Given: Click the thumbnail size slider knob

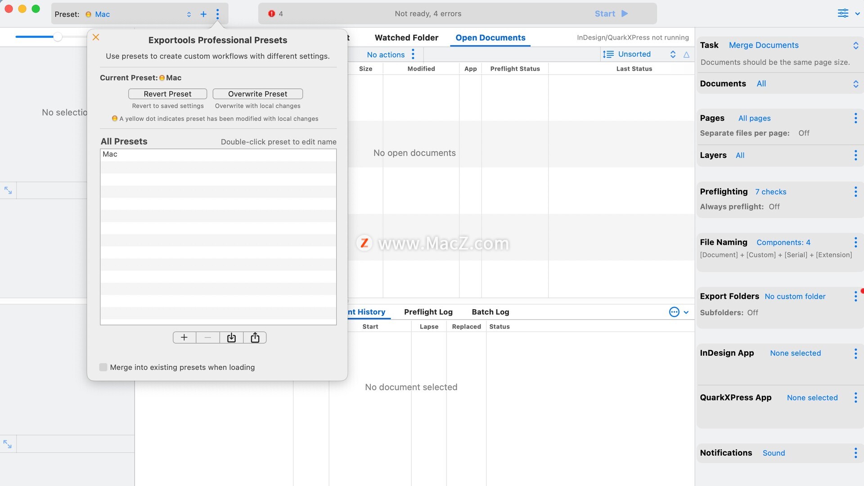Looking at the screenshot, I should 58,37.
